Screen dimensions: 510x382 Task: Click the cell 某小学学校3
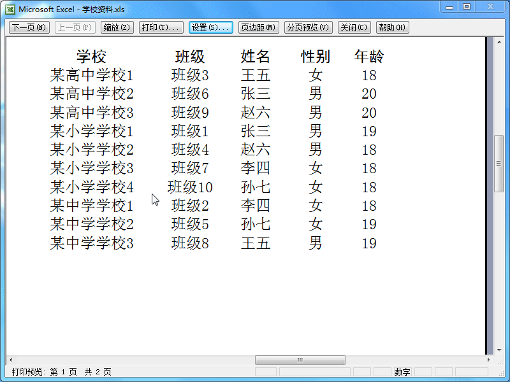pyautogui.click(x=92, y=168)
